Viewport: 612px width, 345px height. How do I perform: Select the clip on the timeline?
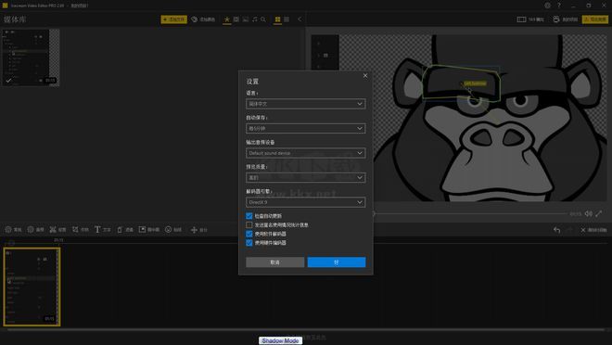(32, 287)
